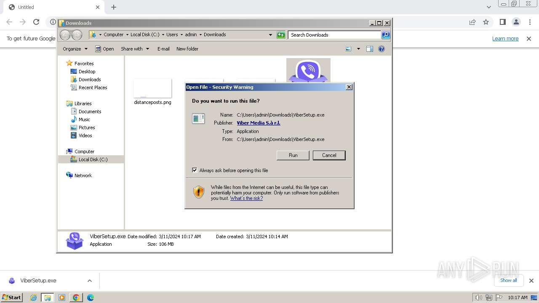Open the Viber Media S.à r.l. publisher link

[x=258, y=123]
